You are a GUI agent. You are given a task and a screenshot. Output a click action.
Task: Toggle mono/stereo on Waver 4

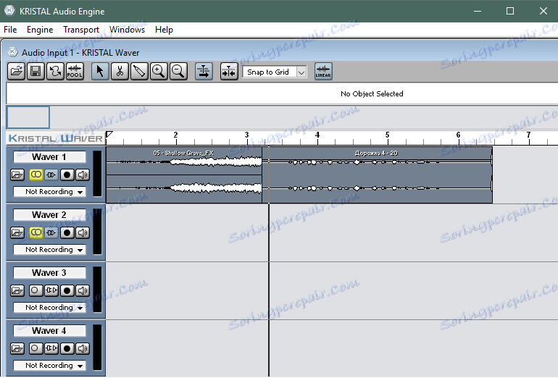coord(36,348)
